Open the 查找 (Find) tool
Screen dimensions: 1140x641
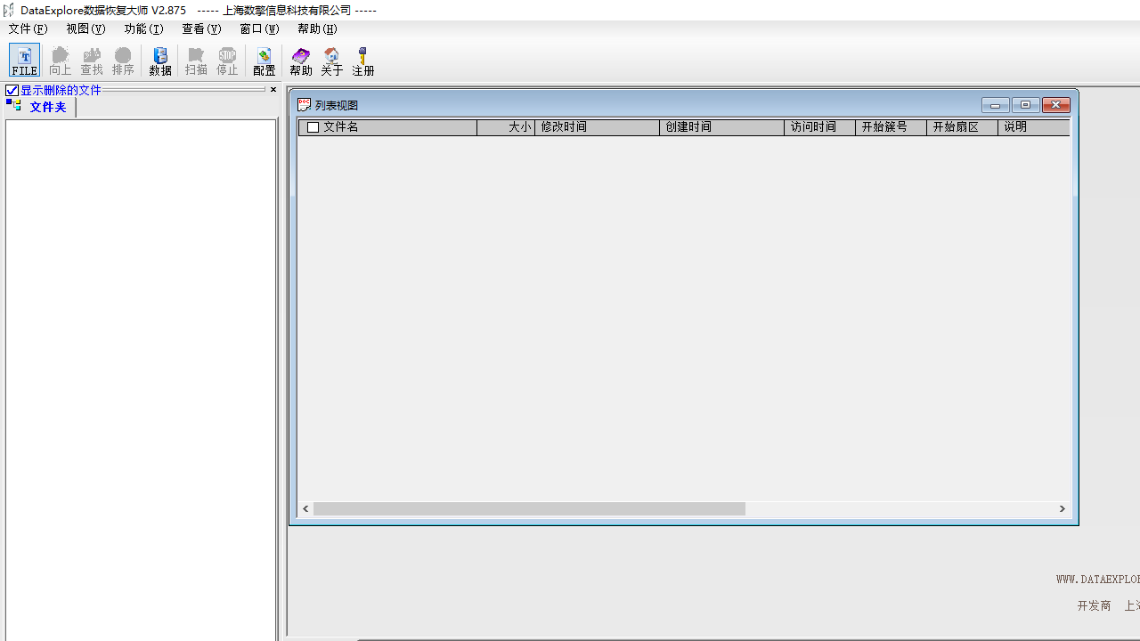pos(92,61)
